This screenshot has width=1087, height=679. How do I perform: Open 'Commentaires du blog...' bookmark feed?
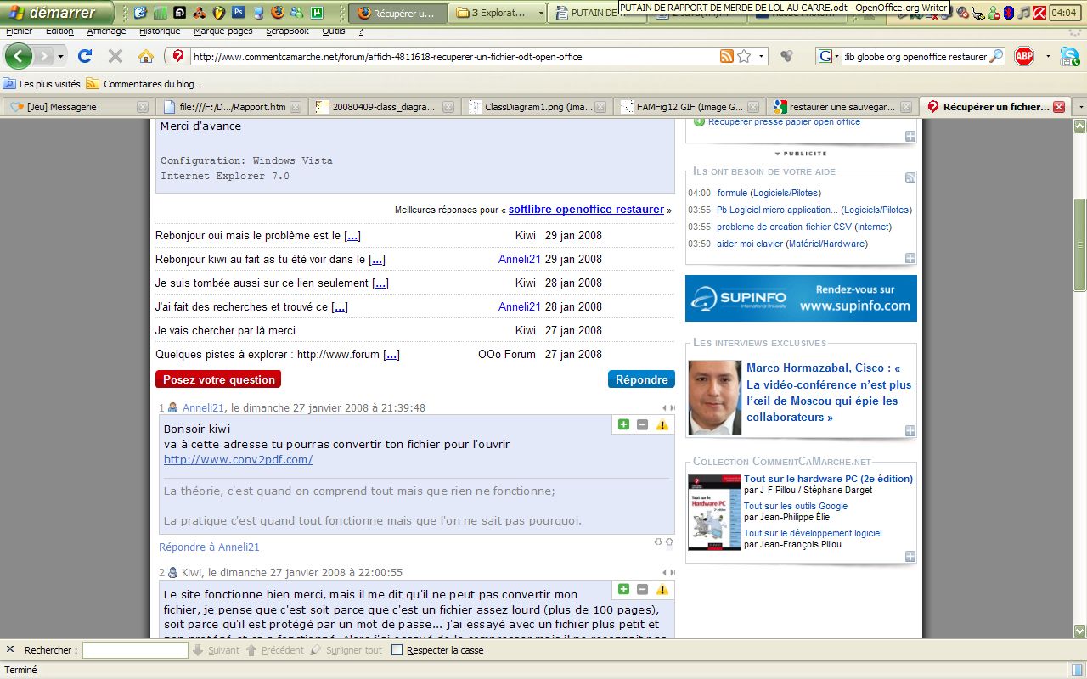(x=144, y=84)
